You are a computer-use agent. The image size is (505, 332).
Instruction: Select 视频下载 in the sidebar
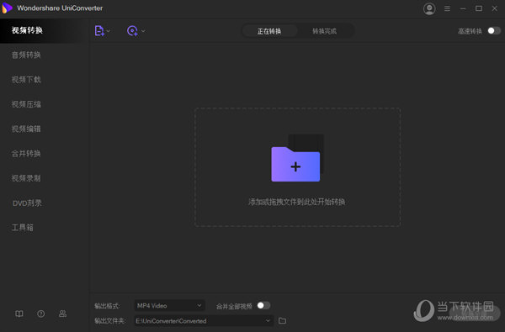click(44, 80)
